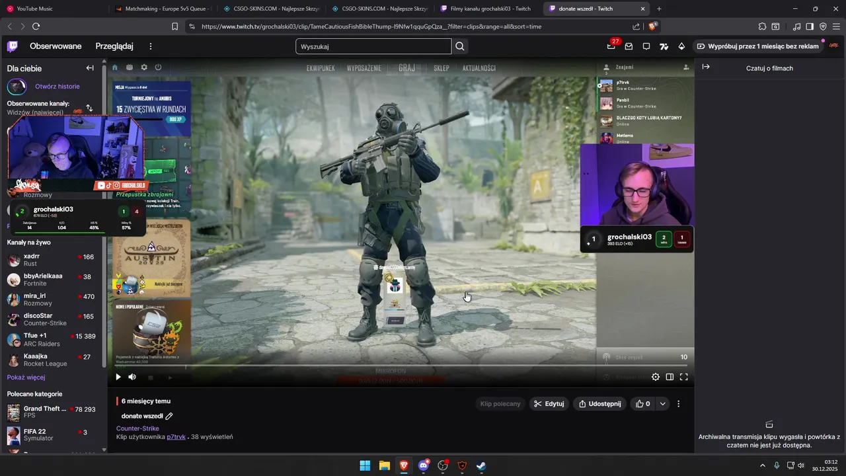Image resolution: width=846 pixels, height=476 pixels.
Task: Switch to Filmy kanału grochalski03 tab
Action: tap(486, 9)
